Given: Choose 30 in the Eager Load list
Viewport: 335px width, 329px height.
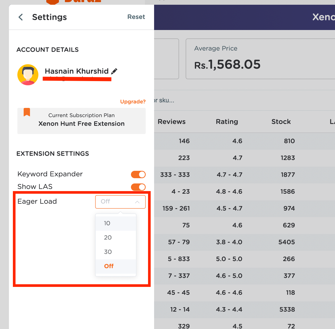Looking at the screenshot, I should coord(116,252).
